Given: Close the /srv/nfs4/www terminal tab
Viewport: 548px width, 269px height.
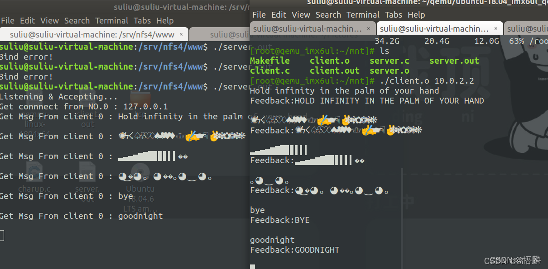Looking at the screenshot, I should 181,34.
